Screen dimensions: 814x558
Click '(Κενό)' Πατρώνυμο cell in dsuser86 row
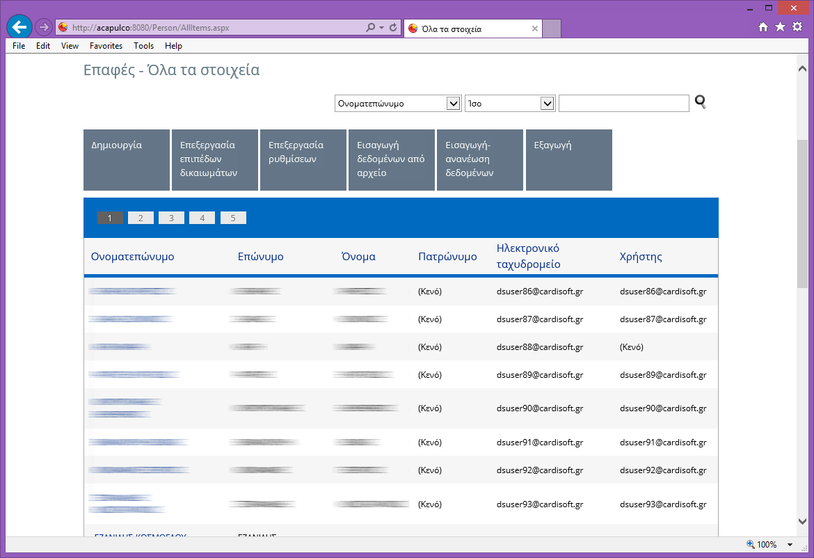(430, 292)
